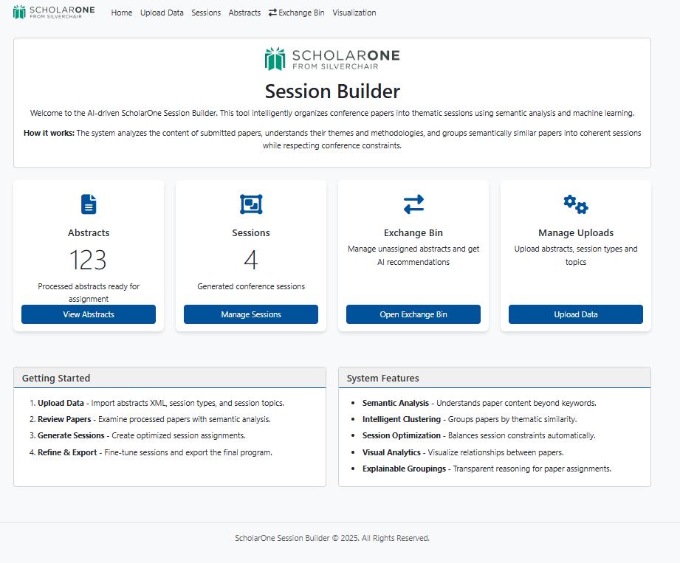
Task: Click 'Processed abstracts ready for assignment' text
Action: pos(89,292)
